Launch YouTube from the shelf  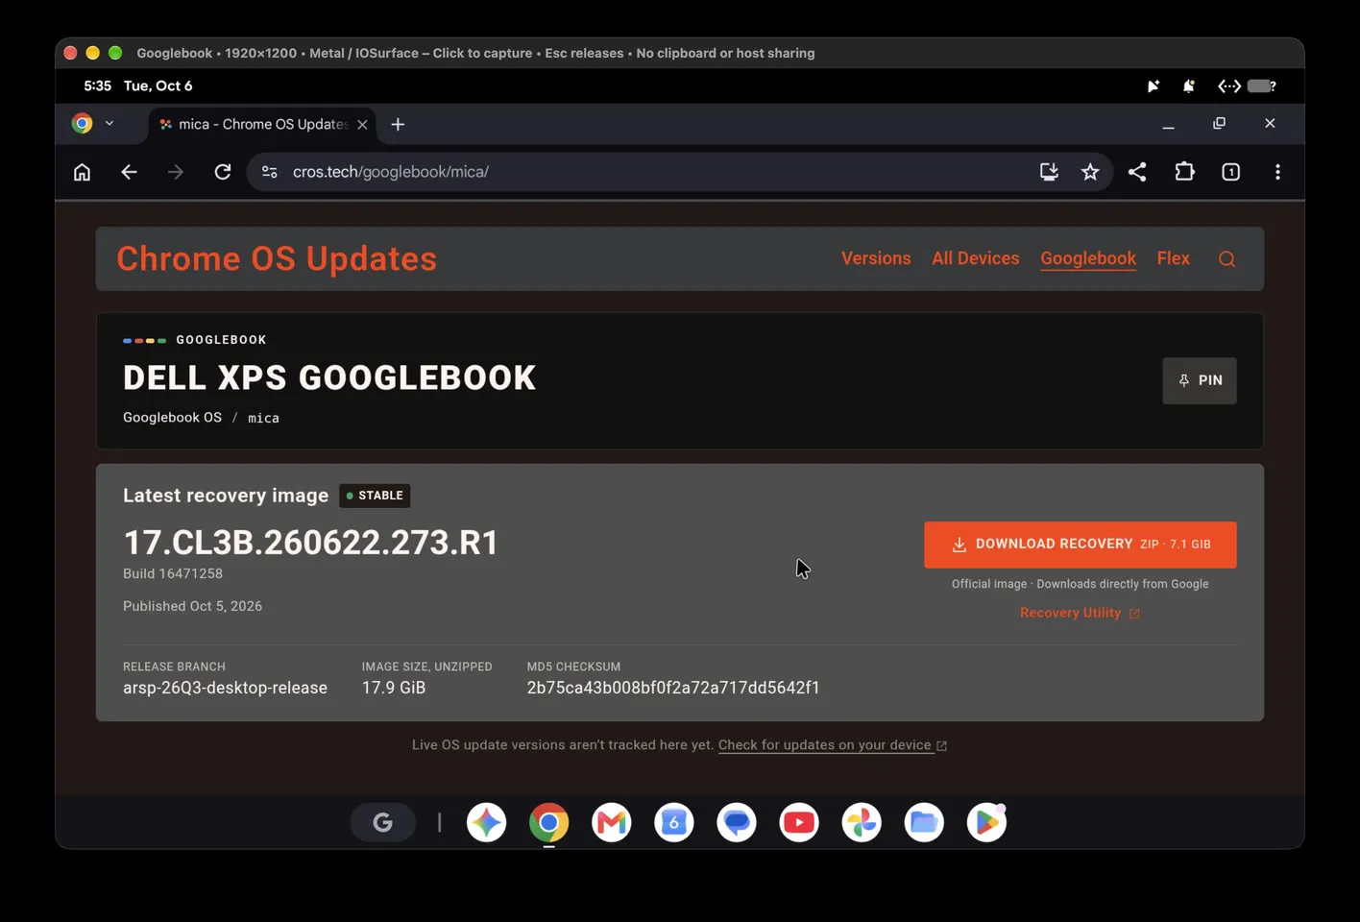coord(799,822)
